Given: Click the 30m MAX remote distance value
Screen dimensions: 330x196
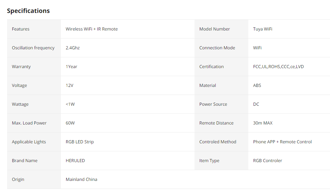Looking at the screenshot, I should 263,123.
